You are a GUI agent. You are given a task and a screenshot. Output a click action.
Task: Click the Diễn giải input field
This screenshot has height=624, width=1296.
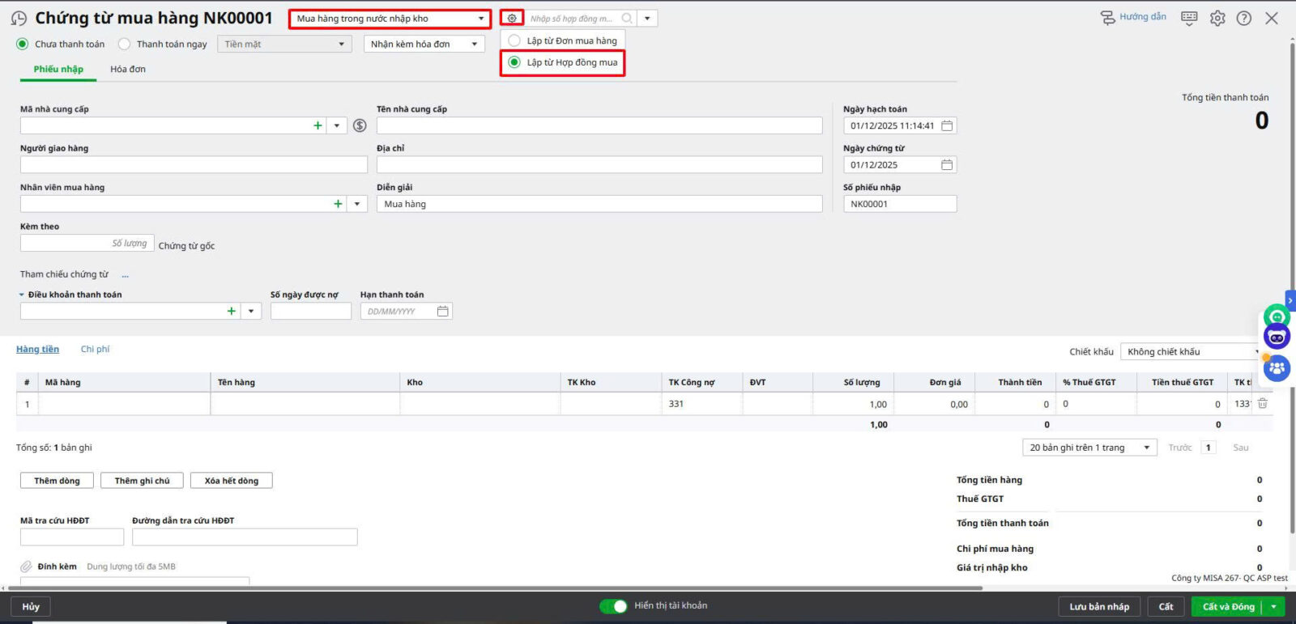[599, 204]
